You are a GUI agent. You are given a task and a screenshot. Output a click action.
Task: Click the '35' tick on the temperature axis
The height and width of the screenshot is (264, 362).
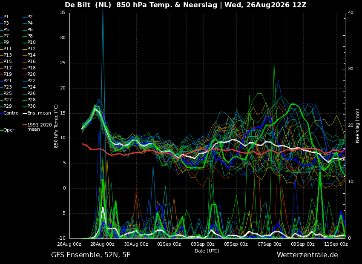pos(63,13)
